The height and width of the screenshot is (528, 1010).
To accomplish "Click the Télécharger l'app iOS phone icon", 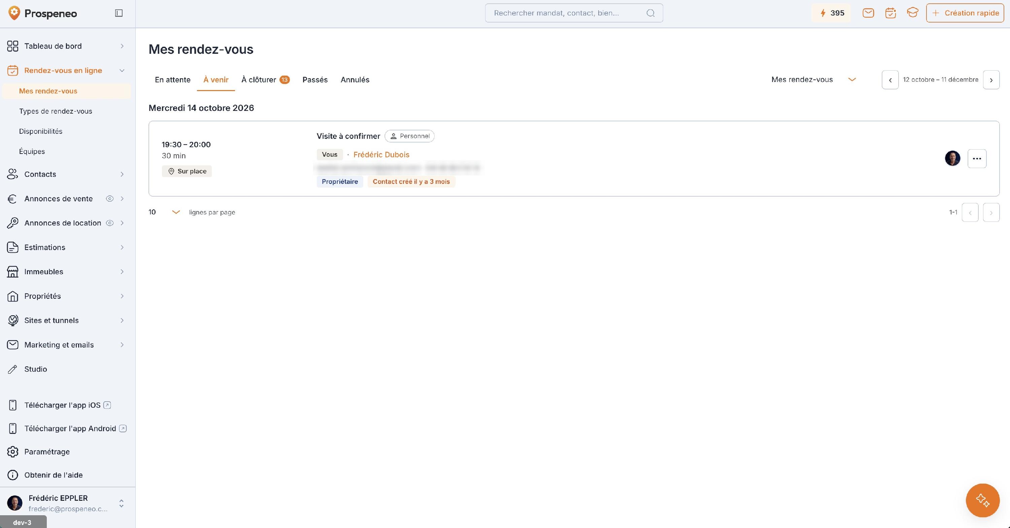I will pos(12,405).
